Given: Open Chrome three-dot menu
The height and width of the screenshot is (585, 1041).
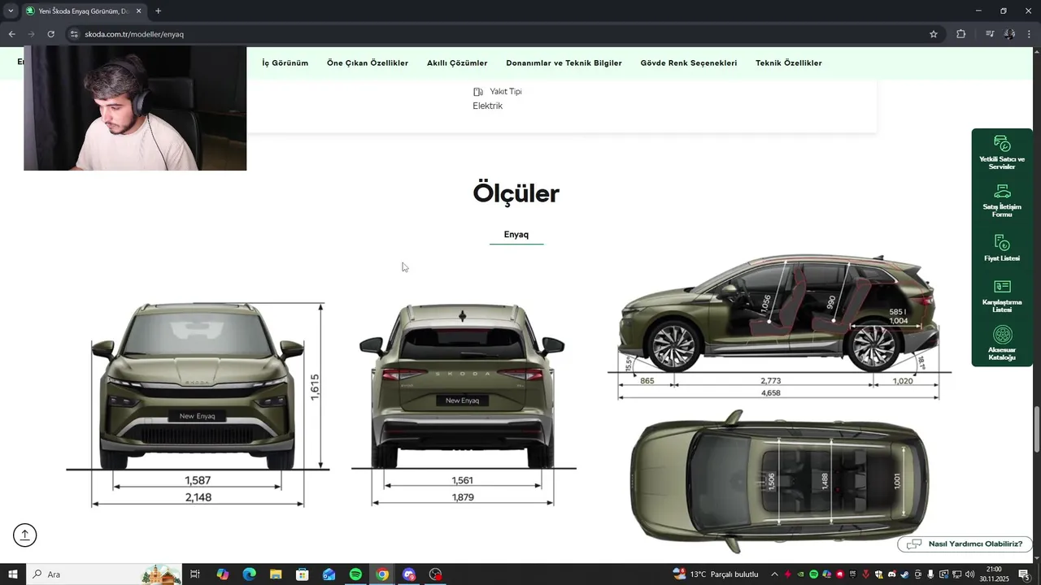Looking at the screenshot, I should [1030, 34].
